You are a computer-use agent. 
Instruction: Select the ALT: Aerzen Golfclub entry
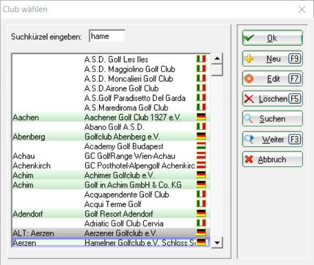click(x=111, y=233)
